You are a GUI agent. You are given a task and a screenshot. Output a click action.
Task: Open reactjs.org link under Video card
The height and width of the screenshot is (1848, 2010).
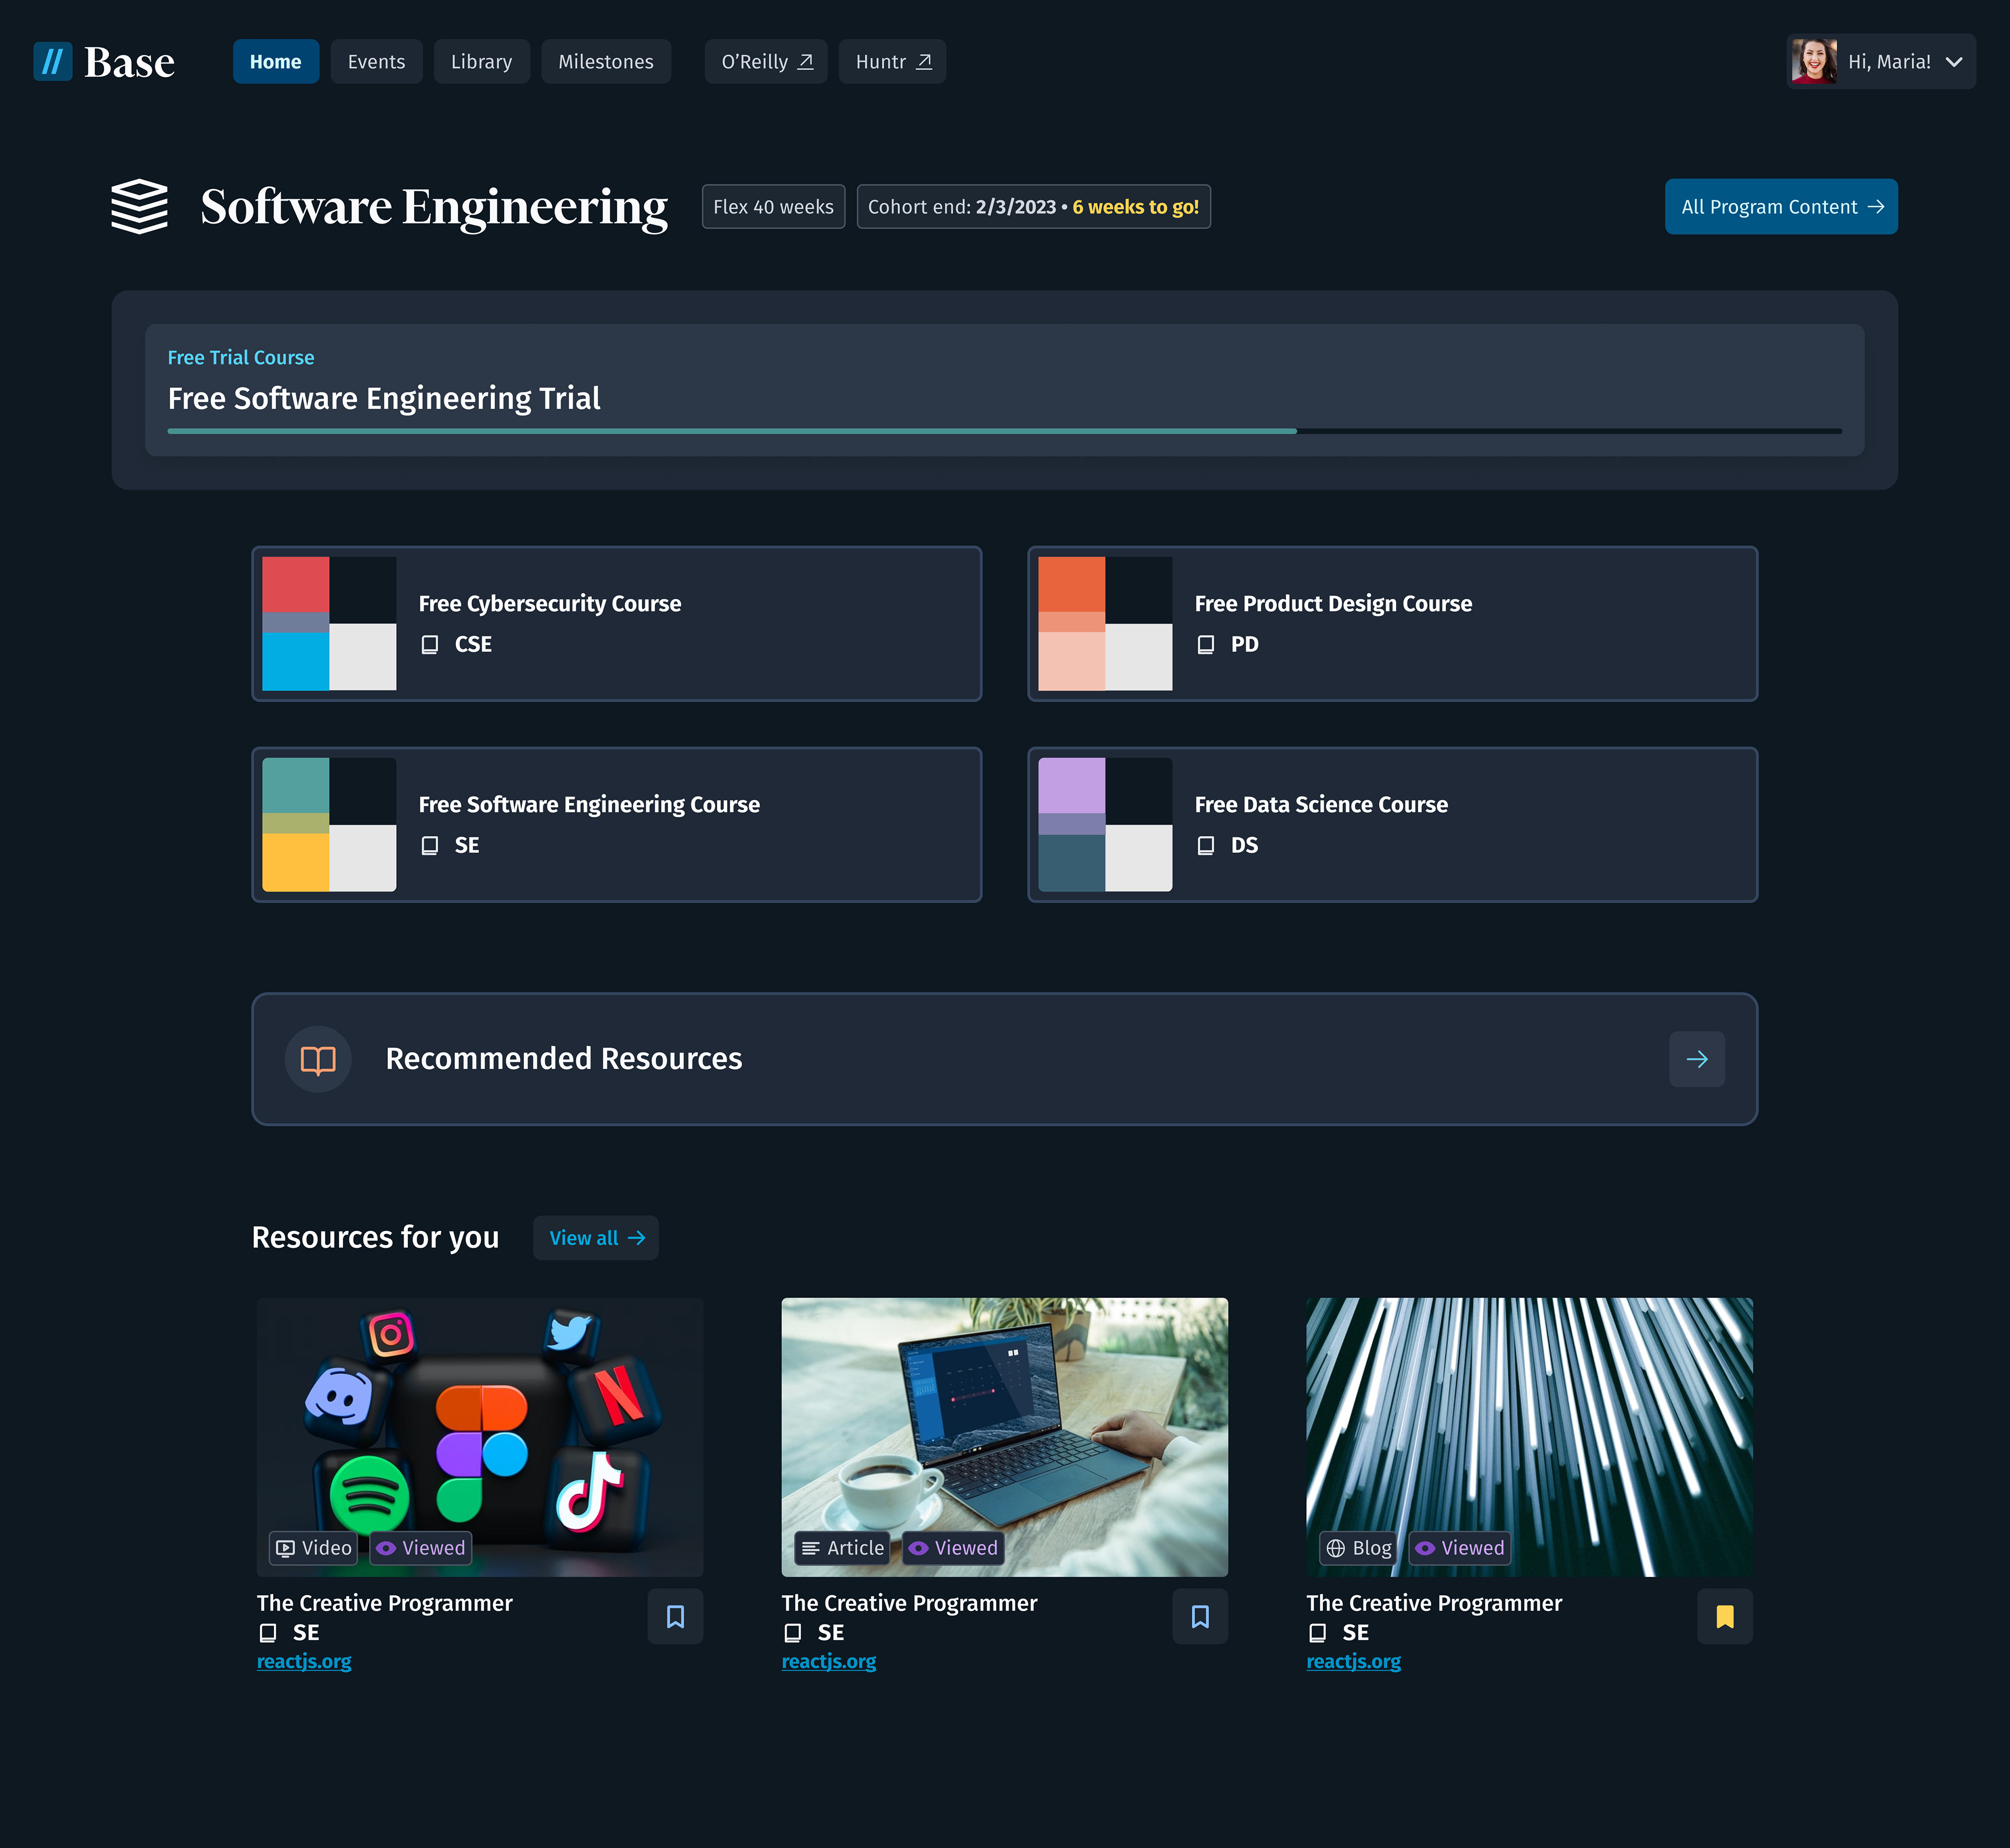point(304,1662)
